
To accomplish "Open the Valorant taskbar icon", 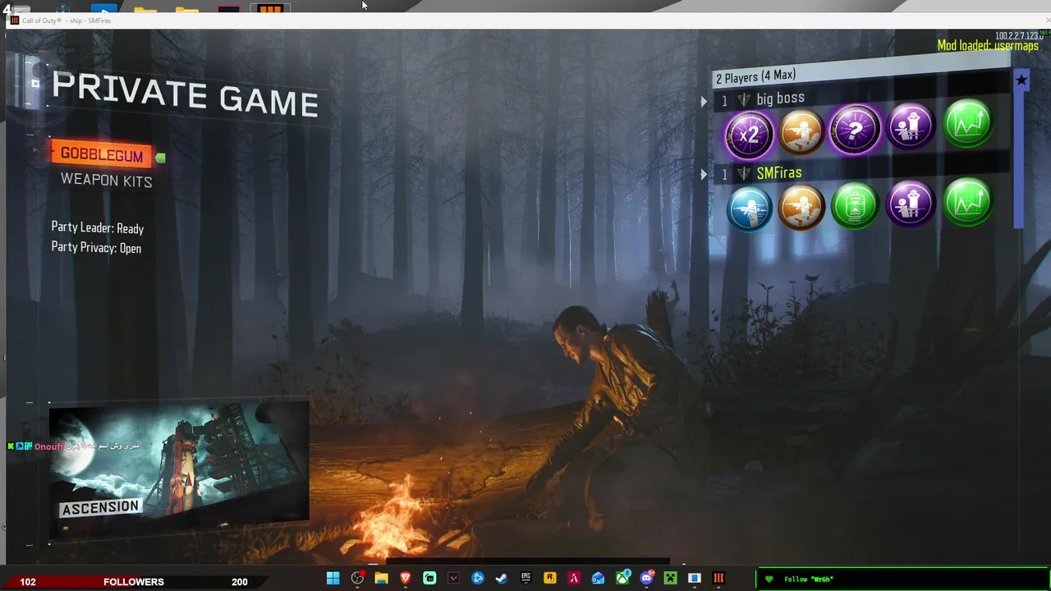I will (453, 579).
